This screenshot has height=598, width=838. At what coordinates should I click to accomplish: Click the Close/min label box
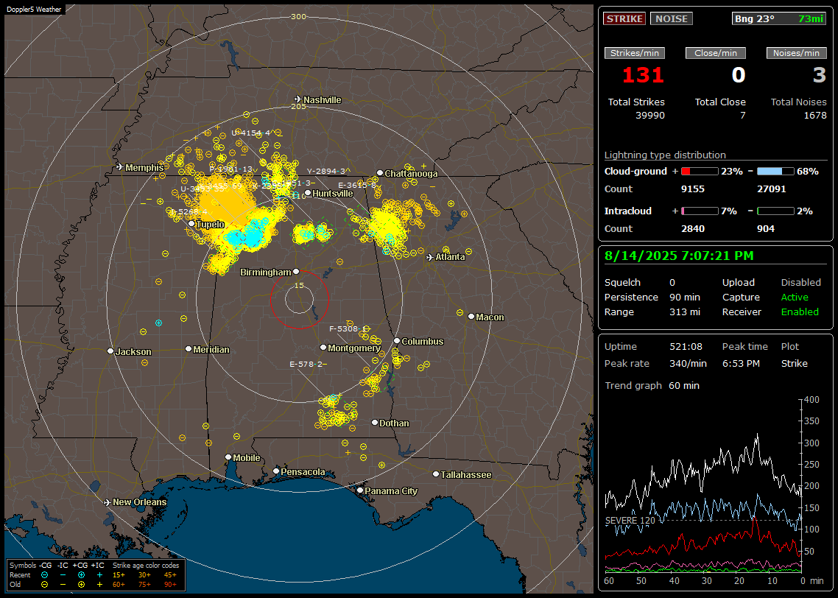(716, 53)
